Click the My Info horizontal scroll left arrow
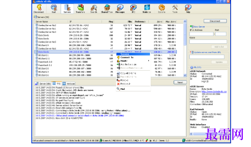The width and height of the screenshot is (251, 147). pyautogui.click(x=191, y=134)
